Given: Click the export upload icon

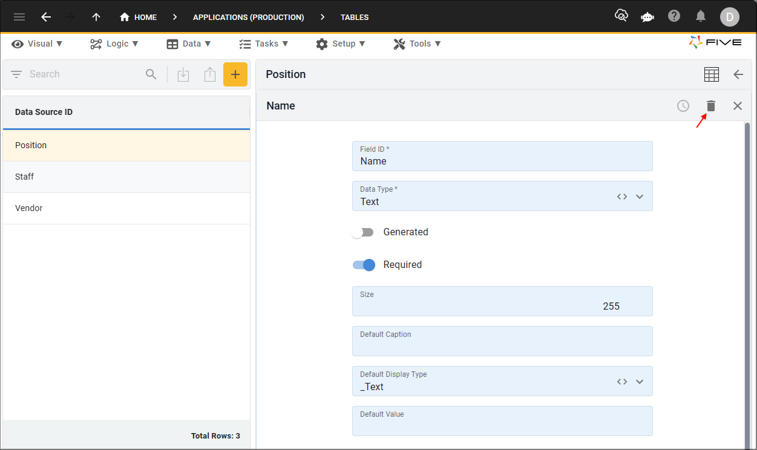Looking at the screenshot, I should pos(210,74).
